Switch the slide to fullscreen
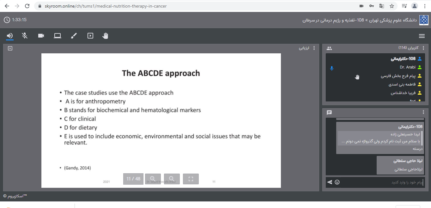The image size is (431, 208). tap(191, 179)
